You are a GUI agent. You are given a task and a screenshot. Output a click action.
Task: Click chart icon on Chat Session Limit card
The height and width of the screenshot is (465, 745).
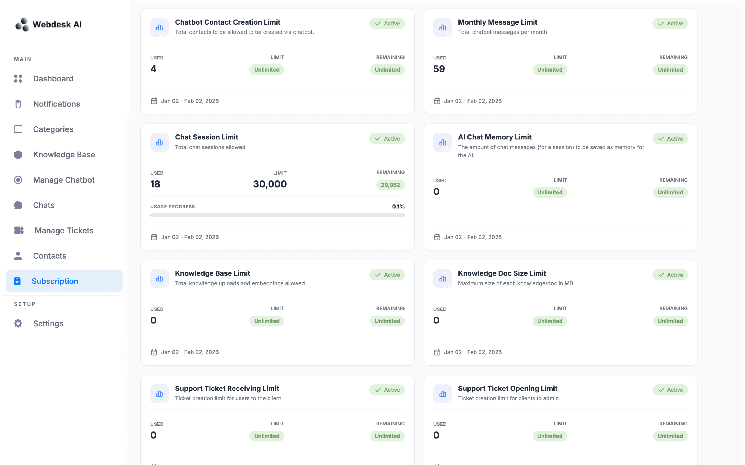click(x=160, y=142)
